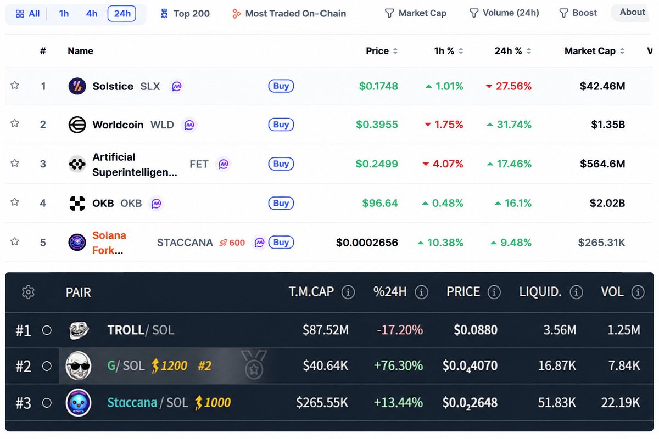Buy STACCANA token
The height and width of the screenshot is (439, 659).
coord(281,242)
